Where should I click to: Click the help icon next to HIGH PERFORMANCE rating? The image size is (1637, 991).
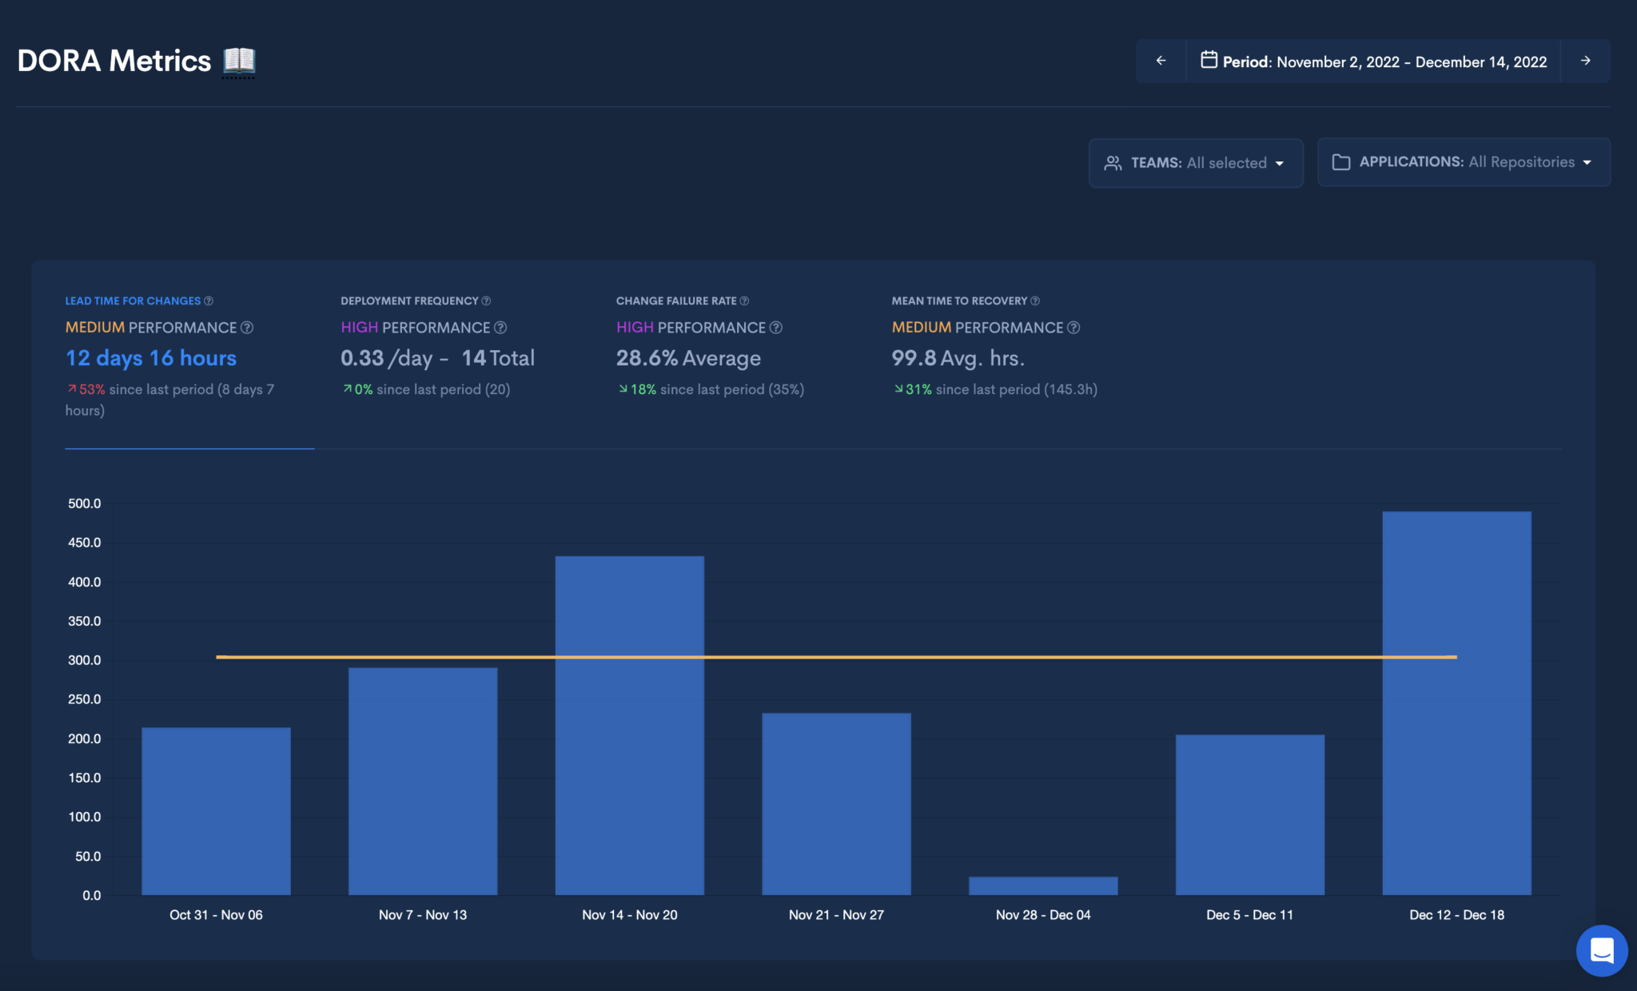(501, 328)
